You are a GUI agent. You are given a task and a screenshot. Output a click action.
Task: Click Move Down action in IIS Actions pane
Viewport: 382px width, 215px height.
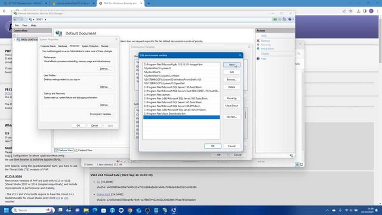point(267,49)
